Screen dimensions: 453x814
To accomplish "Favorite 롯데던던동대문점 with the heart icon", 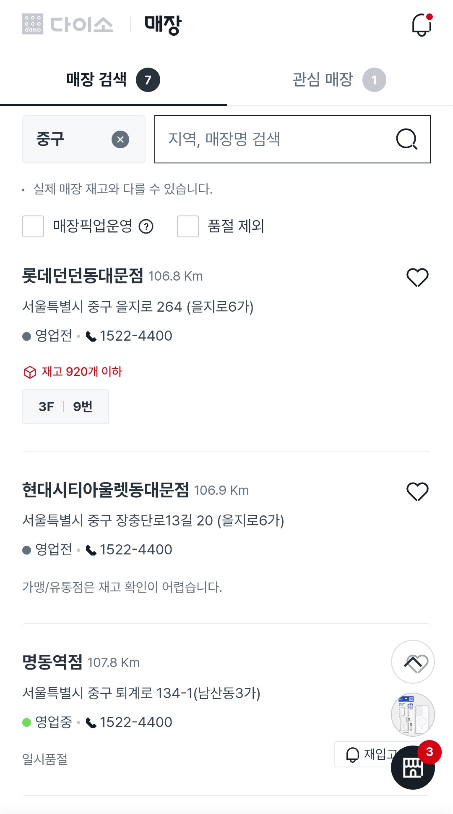I will click(x=417, y=277).
